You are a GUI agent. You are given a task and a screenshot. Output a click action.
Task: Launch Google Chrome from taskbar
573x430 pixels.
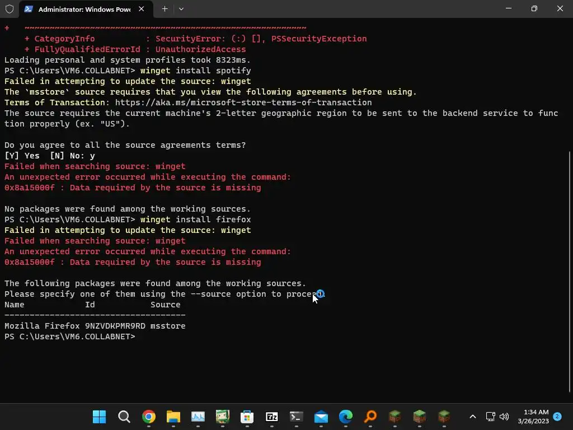tap(149, 417)
